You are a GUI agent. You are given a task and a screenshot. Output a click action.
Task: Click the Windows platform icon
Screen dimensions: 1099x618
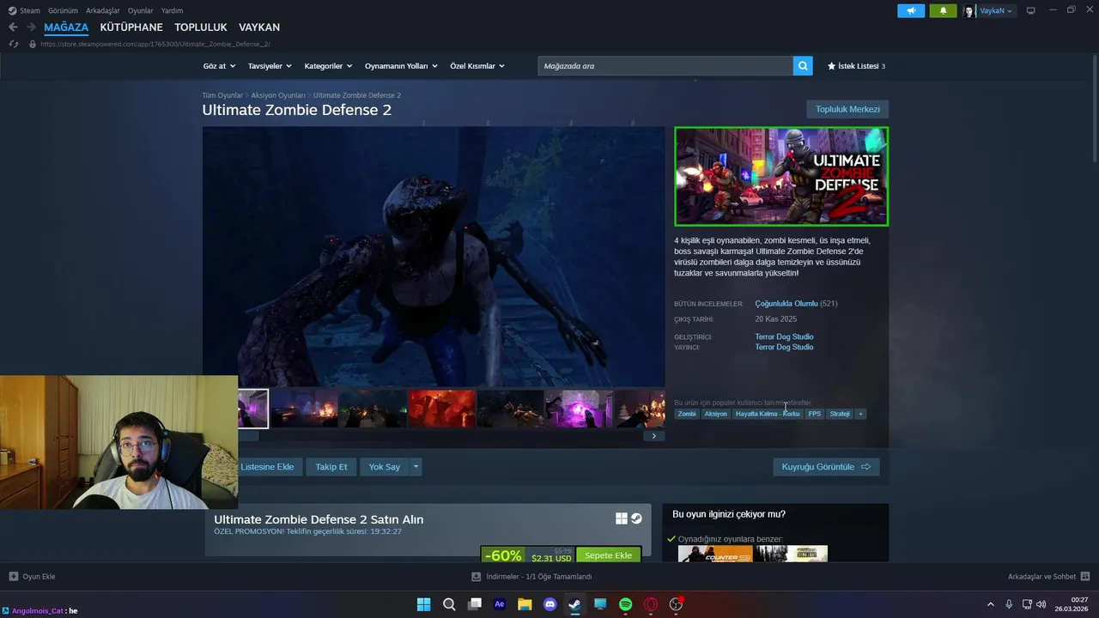622,518
